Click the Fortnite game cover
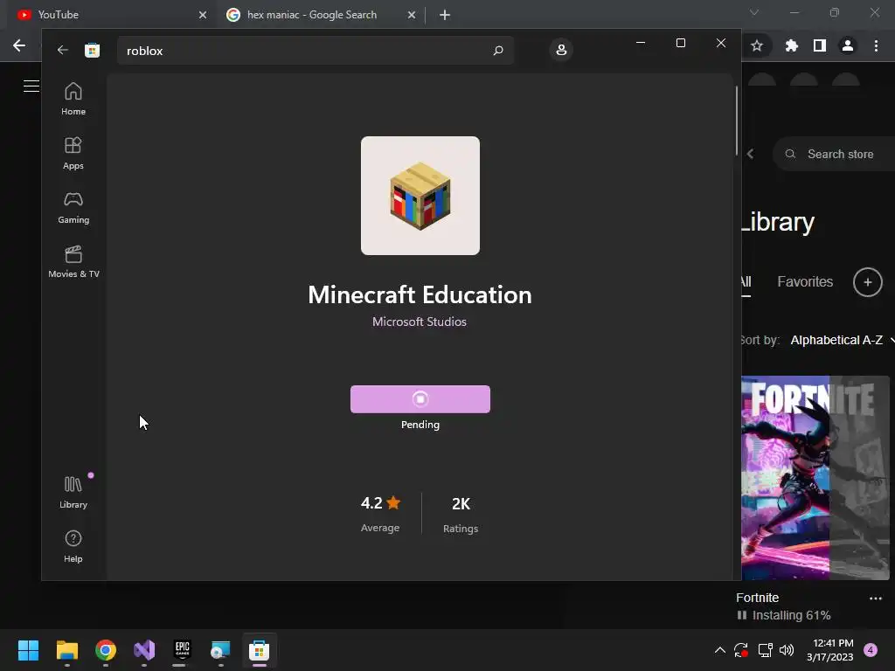Image resolution: width=895 pixels, height=671 pixels. [815, 478]
